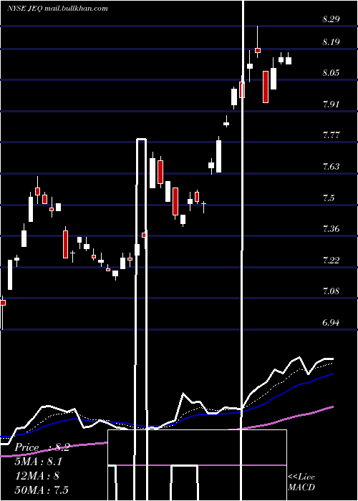The height and width of the screenshot is (501, 358).
Task: Click the highest red candle near 8.19
Action: (258, 50)
